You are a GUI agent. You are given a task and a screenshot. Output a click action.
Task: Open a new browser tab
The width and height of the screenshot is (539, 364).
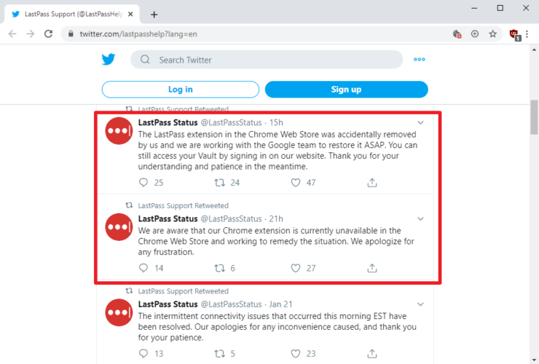154,14
